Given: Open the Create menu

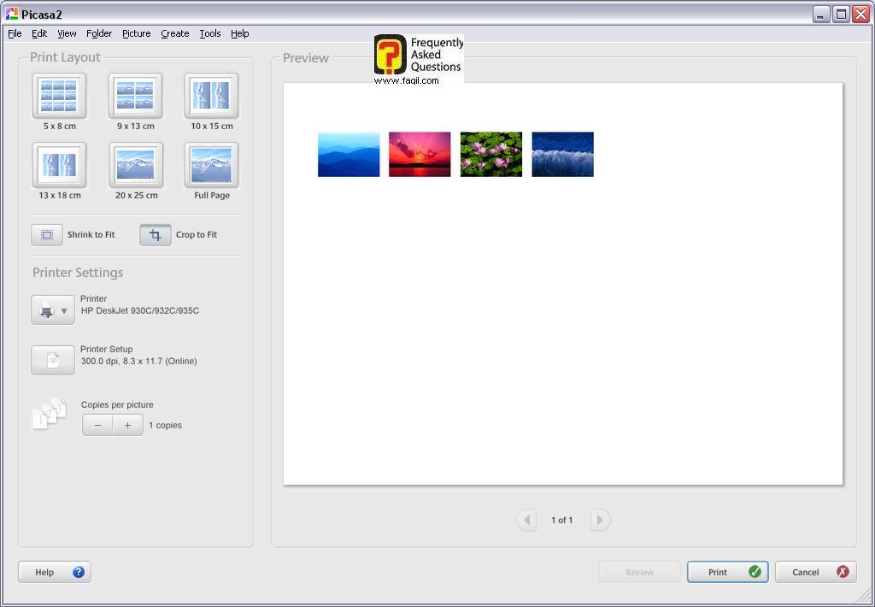Looking at the screenshot, I should pyautogui.click(x=174, y=33).
